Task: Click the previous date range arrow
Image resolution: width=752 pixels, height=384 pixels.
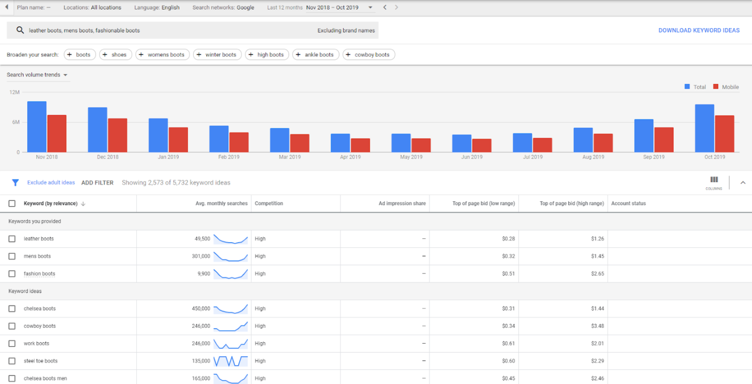Action: [385, 7]
